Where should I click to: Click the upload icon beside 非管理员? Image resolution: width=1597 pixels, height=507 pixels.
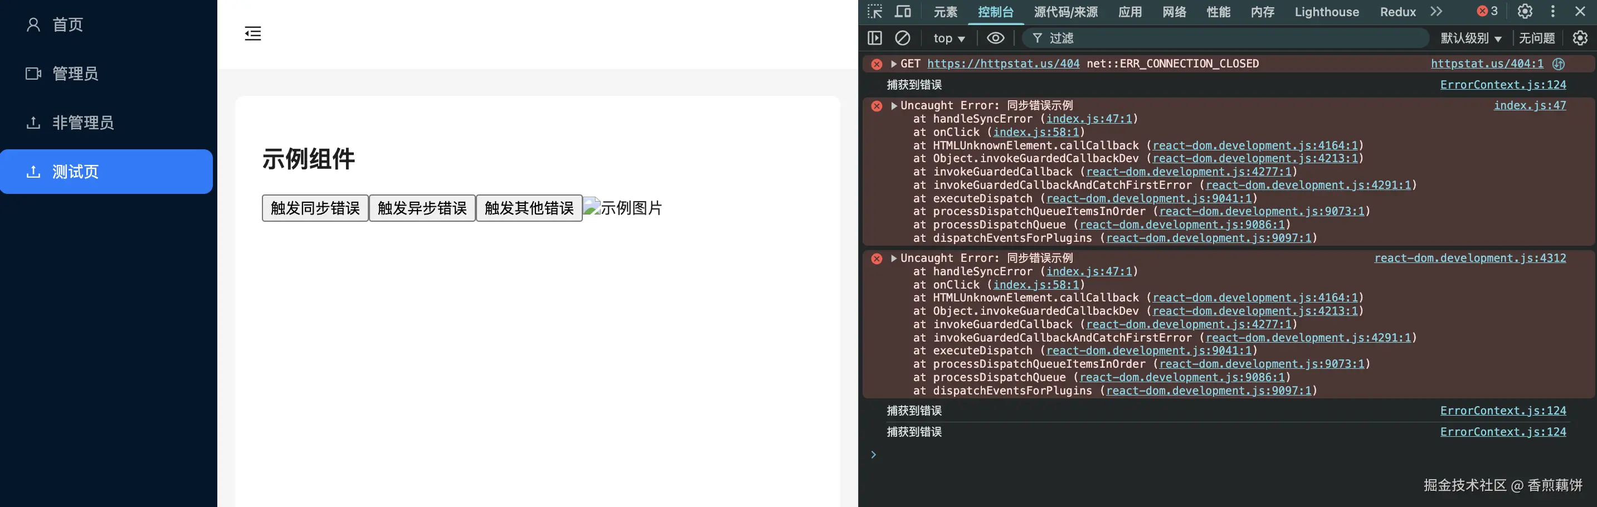[x=33, y=123]
